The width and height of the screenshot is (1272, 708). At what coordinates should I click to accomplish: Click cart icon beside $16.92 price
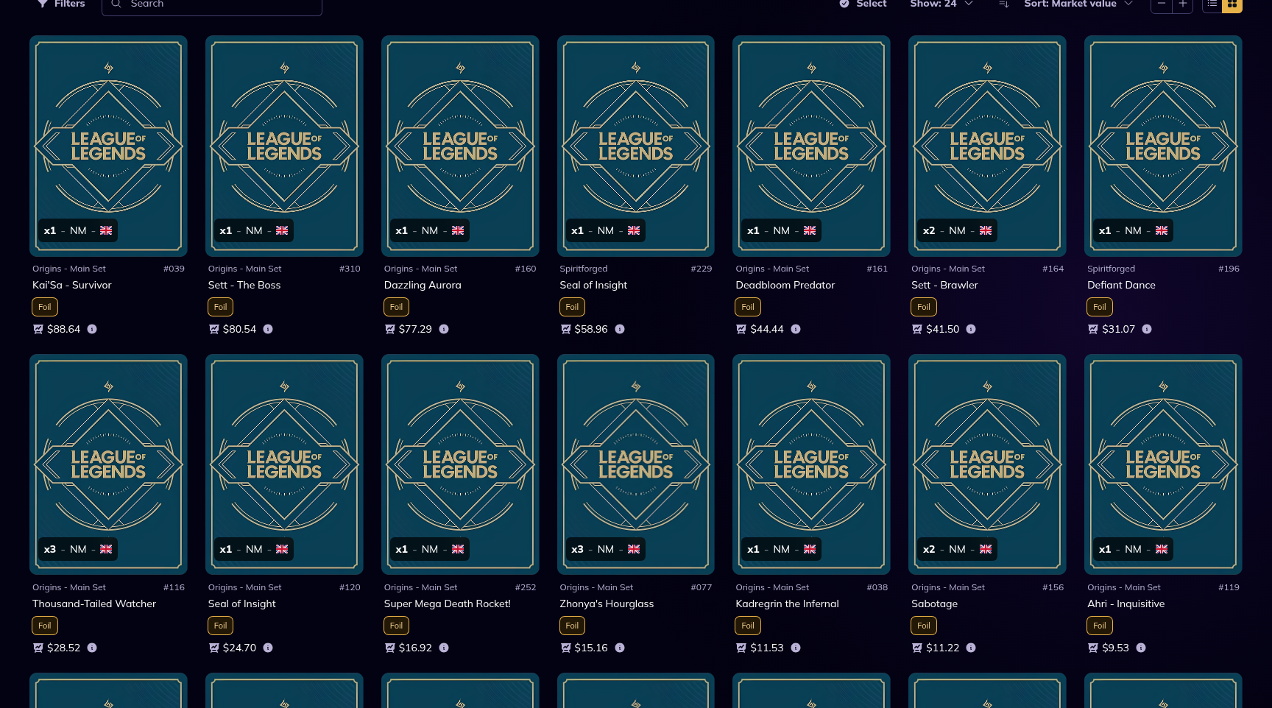click(x=390, y=648)
